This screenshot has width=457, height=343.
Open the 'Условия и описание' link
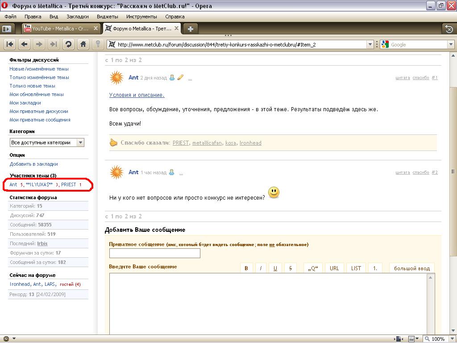tap(137, 95)
